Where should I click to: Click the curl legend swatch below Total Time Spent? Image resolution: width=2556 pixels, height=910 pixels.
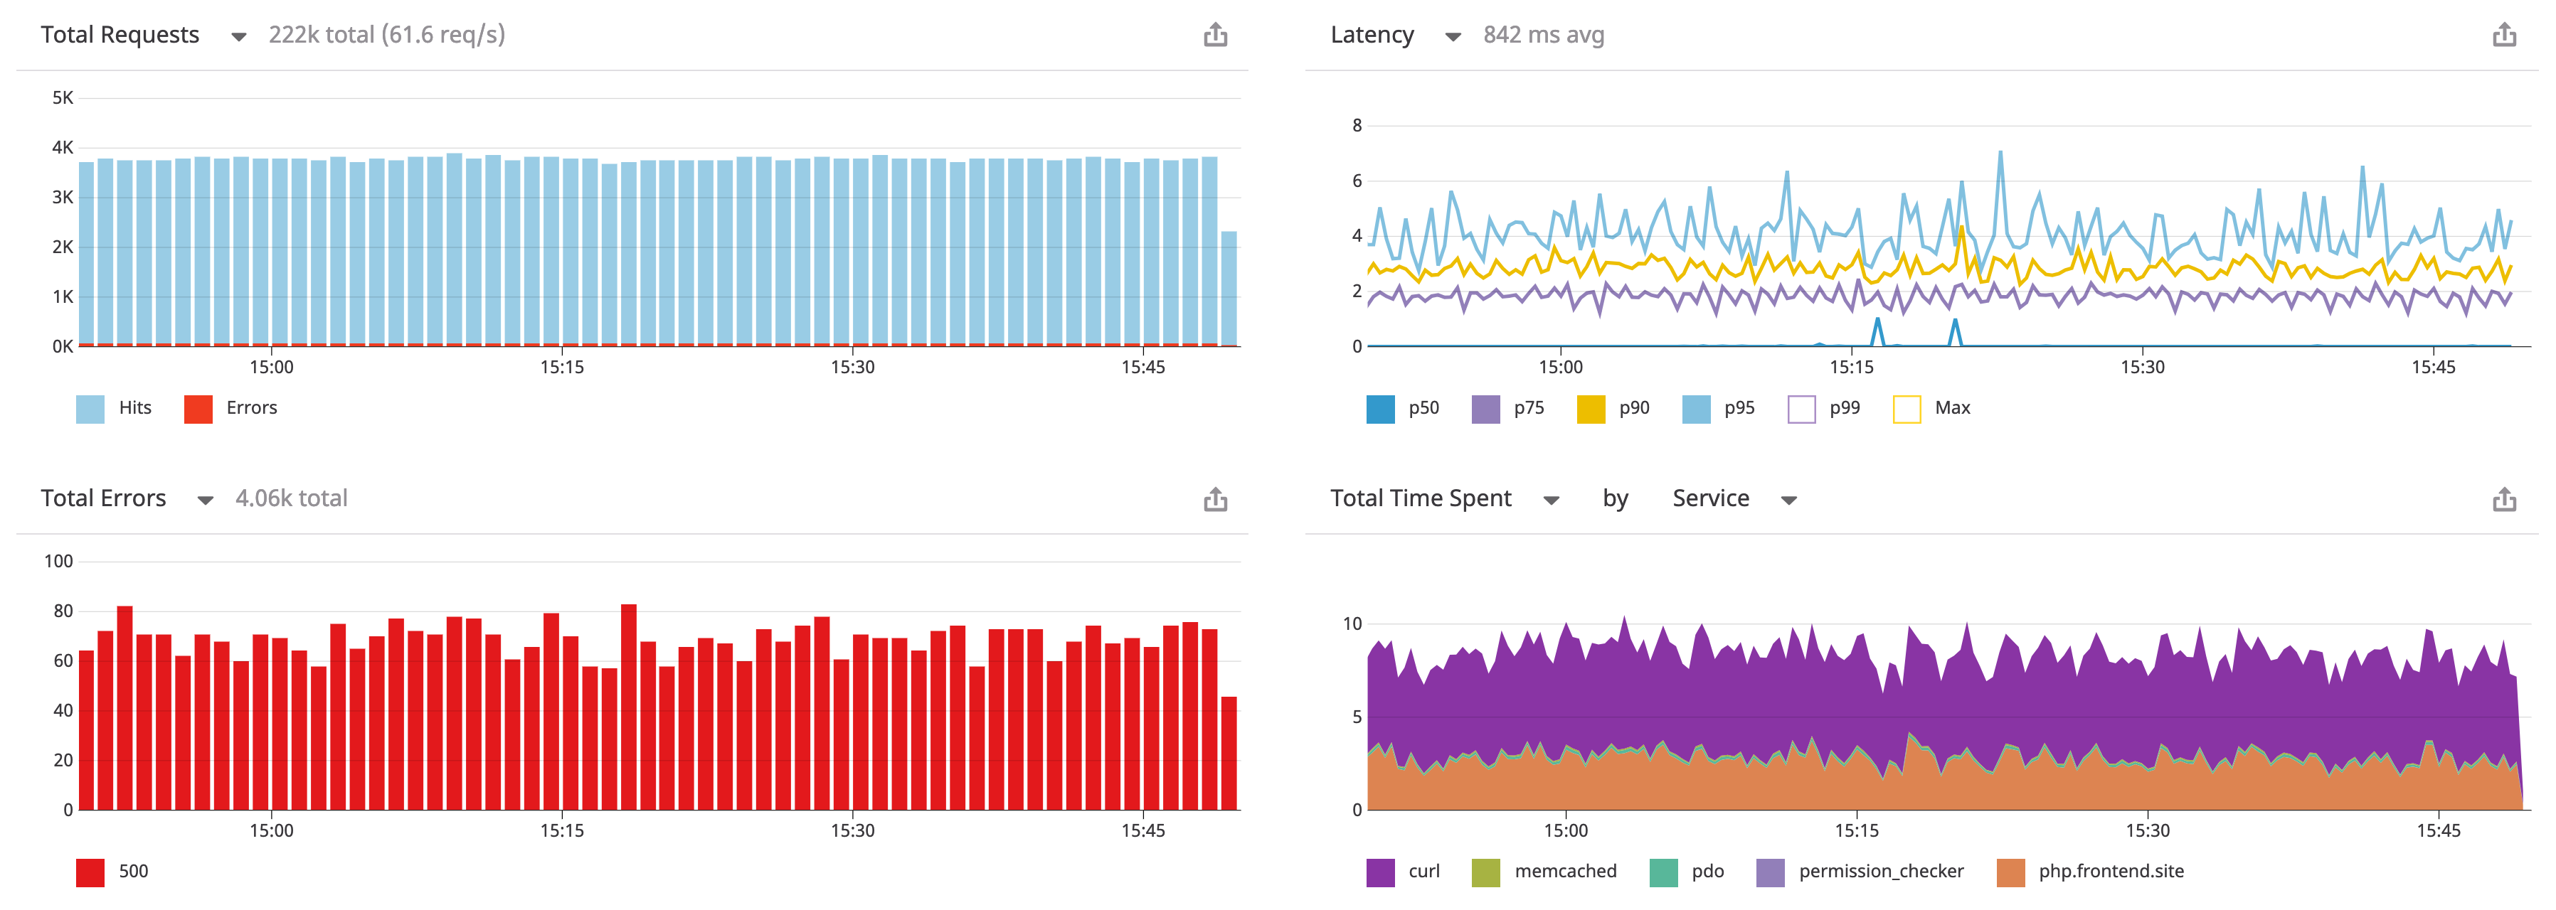click(x=1382, y=872)
